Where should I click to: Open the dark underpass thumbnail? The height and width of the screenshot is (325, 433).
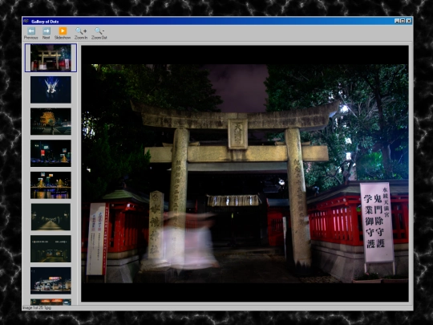pos(51,249)
